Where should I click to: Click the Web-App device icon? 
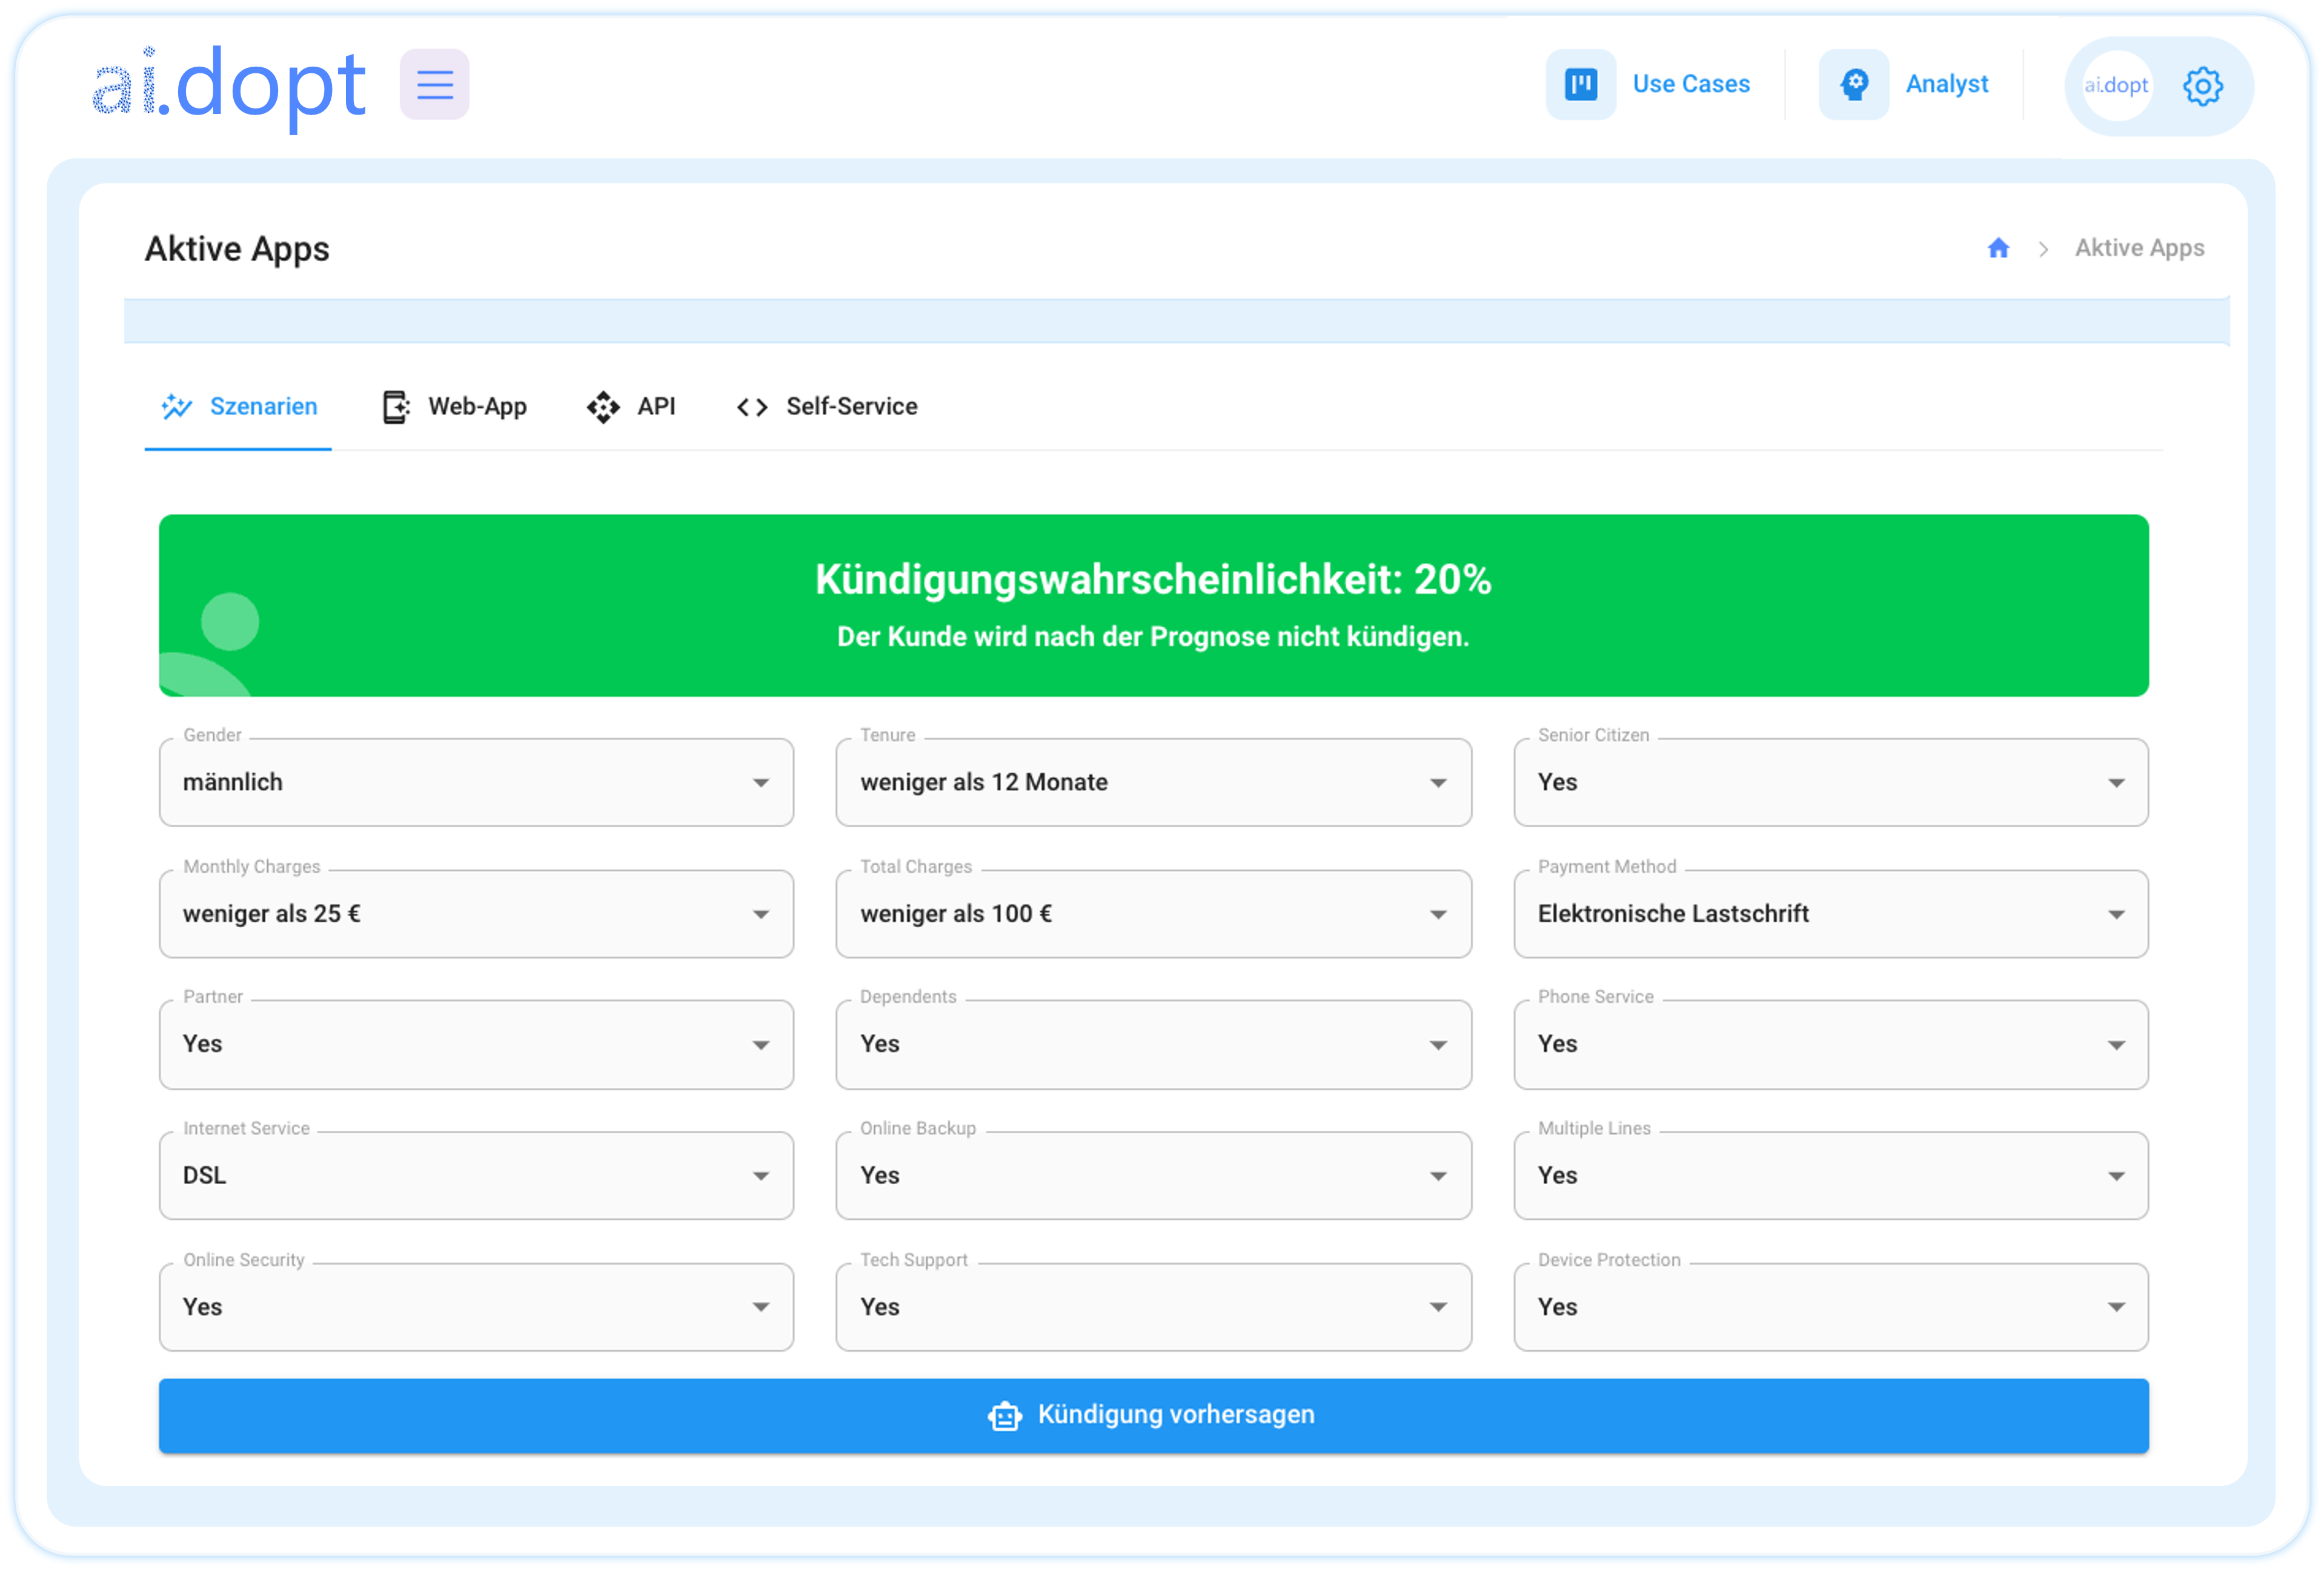(396, 407)
